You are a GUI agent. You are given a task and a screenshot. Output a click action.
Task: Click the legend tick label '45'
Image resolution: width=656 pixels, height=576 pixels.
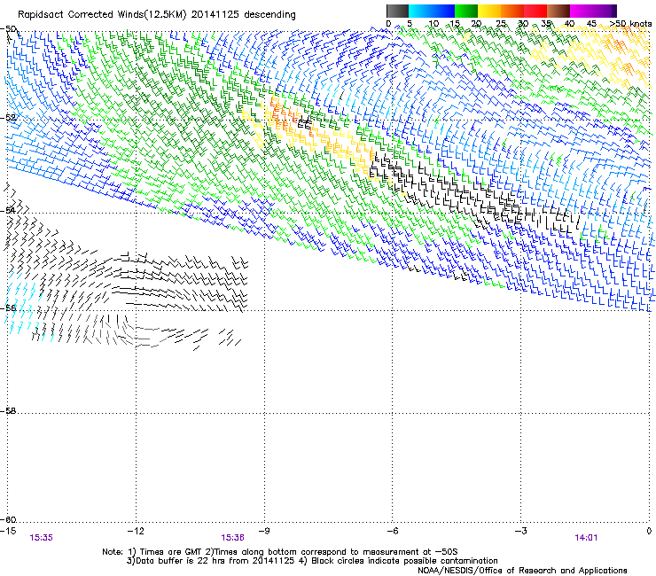pos(591,24)
